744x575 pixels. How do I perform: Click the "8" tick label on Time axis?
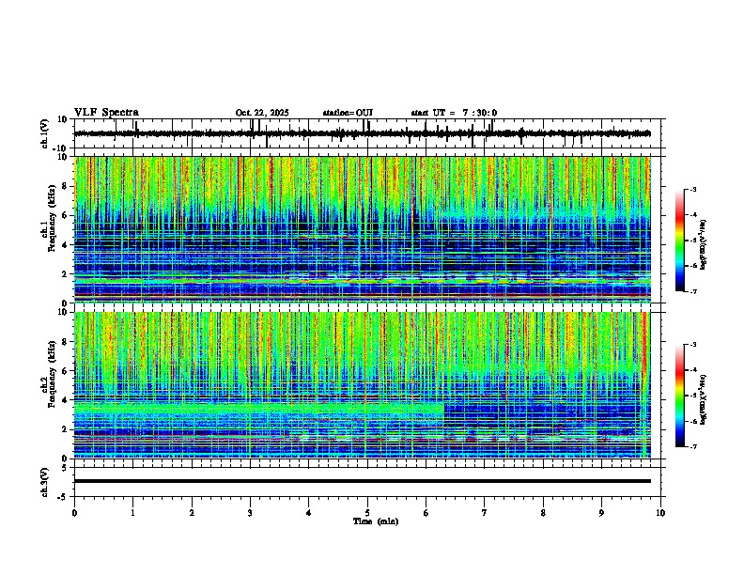[543, 513]
